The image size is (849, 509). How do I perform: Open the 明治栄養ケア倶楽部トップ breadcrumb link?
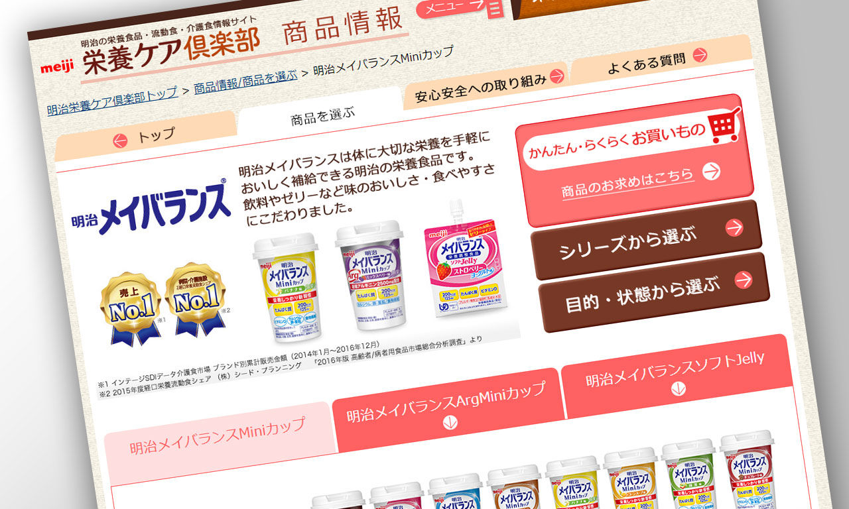pos(112,101)
